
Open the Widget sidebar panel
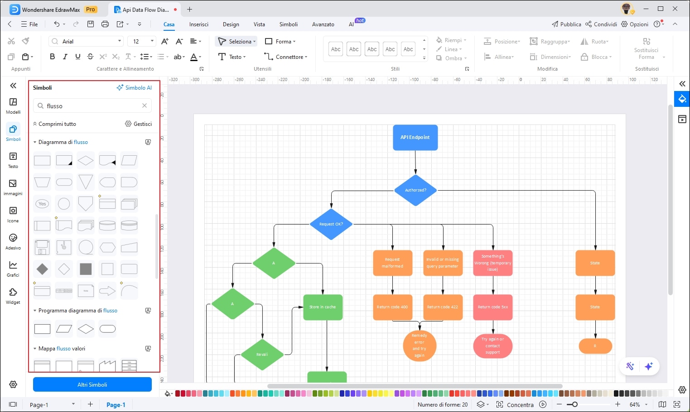pyautogui.click(x=13, y=296)
